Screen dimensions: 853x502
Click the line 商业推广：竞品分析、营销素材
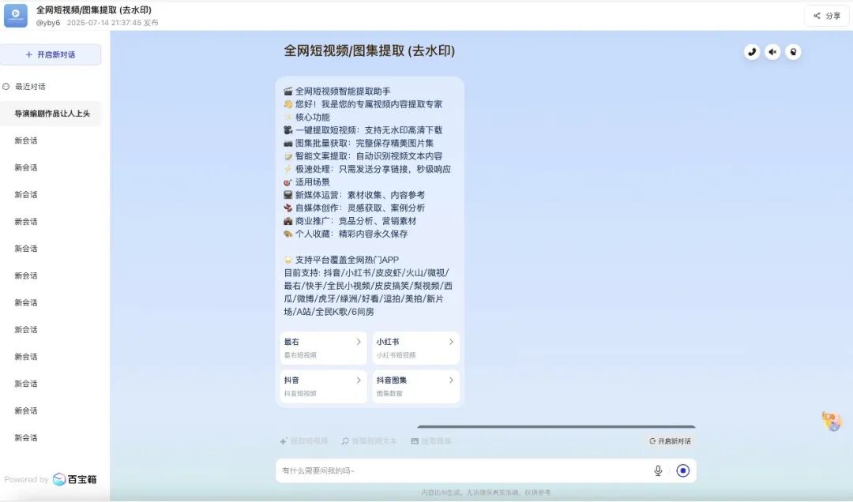point(350,221)
